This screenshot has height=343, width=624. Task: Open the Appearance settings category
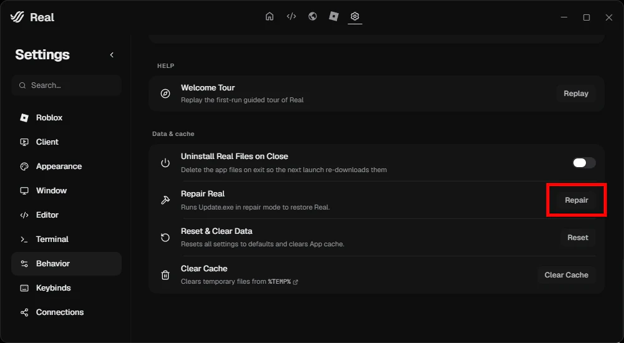(x=67, y=167)
